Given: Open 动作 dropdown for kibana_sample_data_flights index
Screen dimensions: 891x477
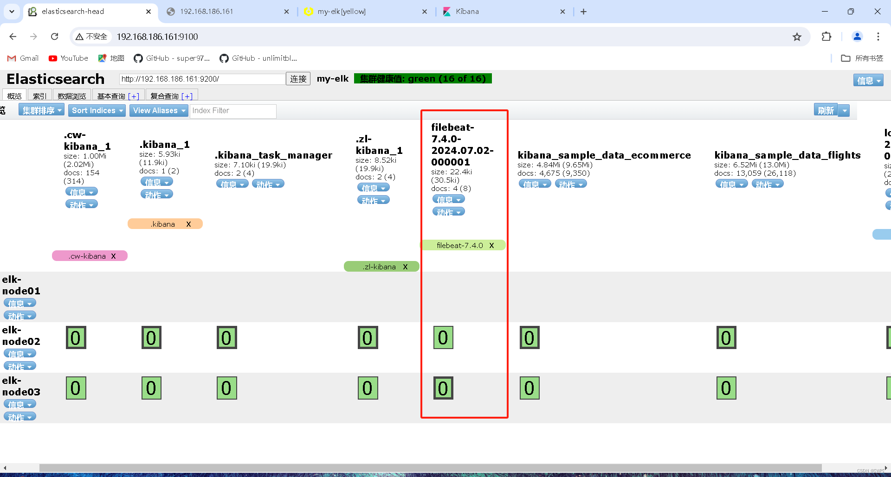Looking at the screenshot, I should click(x=767, y=184).
